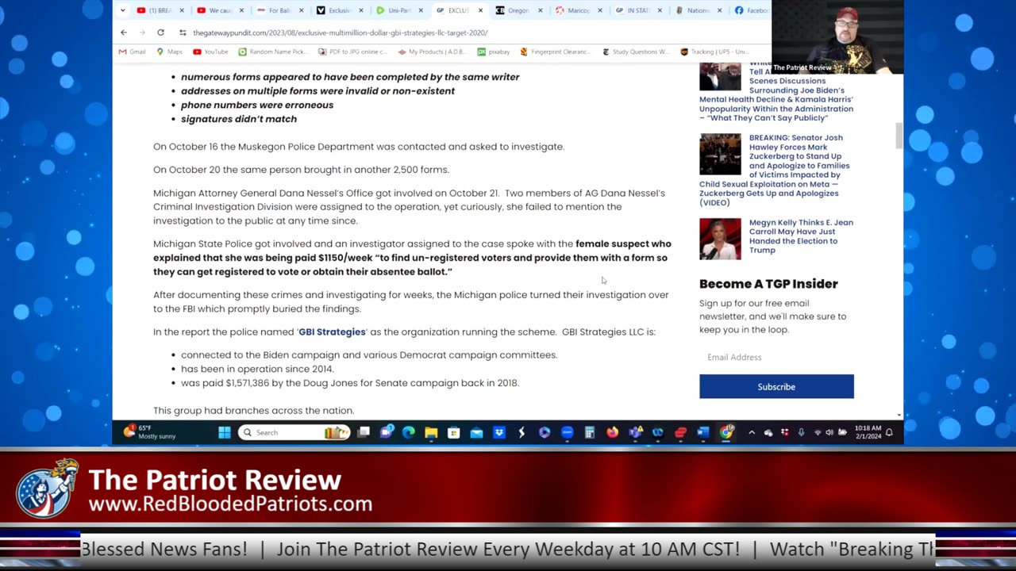The width and height of the screenshot is (1016, 571).
Task: Follow the 'GBI Strategies' link in article
Action: point(332,331)
